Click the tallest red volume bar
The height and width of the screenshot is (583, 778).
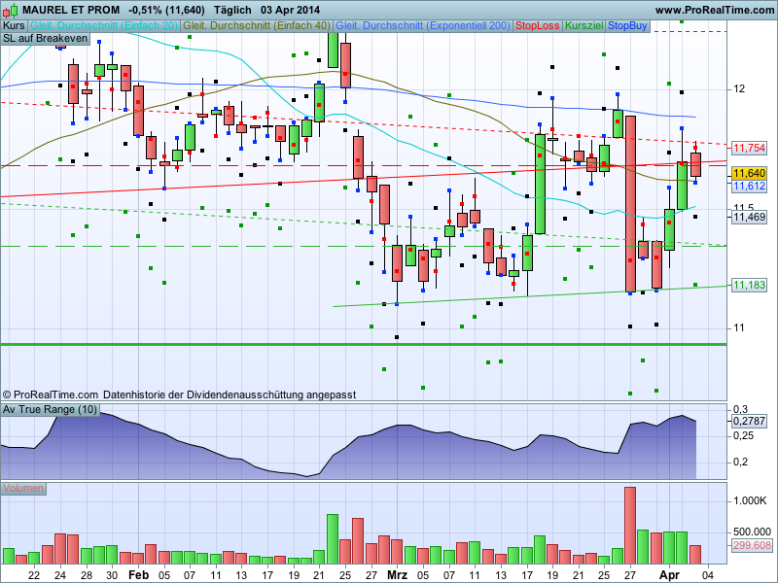[630, 526]
